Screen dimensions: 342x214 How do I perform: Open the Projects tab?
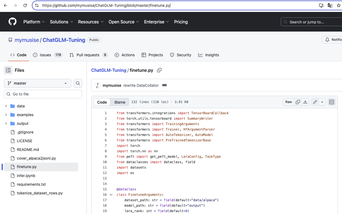[152, 55]
